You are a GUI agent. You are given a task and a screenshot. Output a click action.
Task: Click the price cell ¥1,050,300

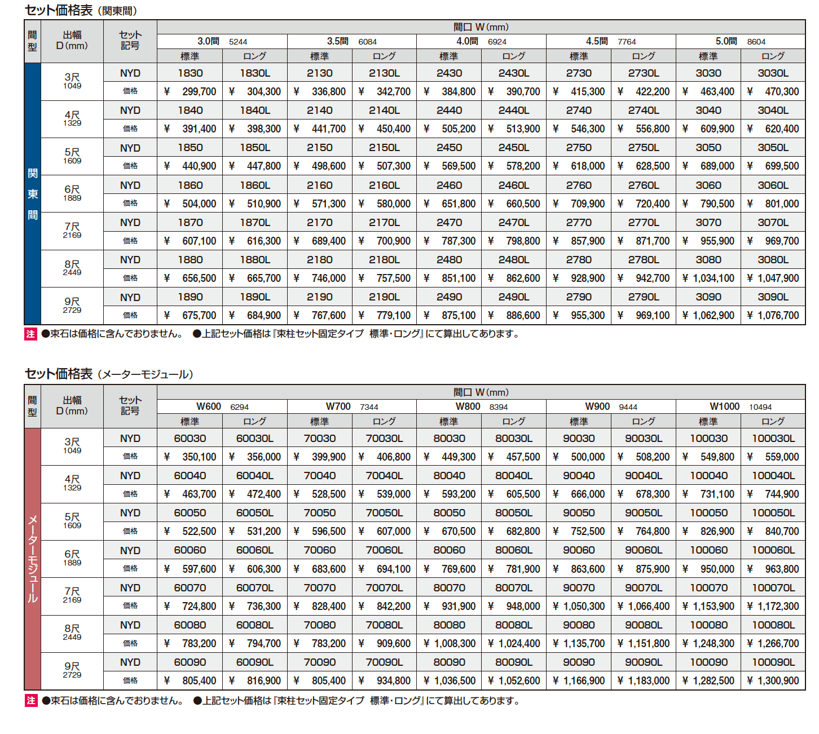click(x=579, y=606)
